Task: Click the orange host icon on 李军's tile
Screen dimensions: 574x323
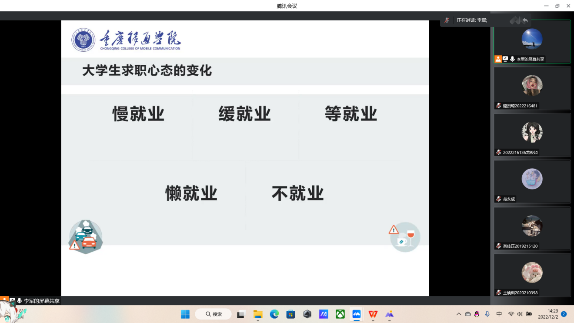Action: tap(498, 59)
